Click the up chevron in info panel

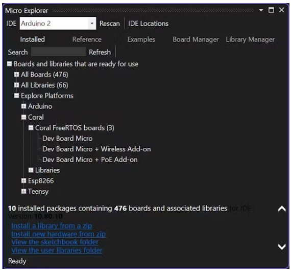click(282, 209)
